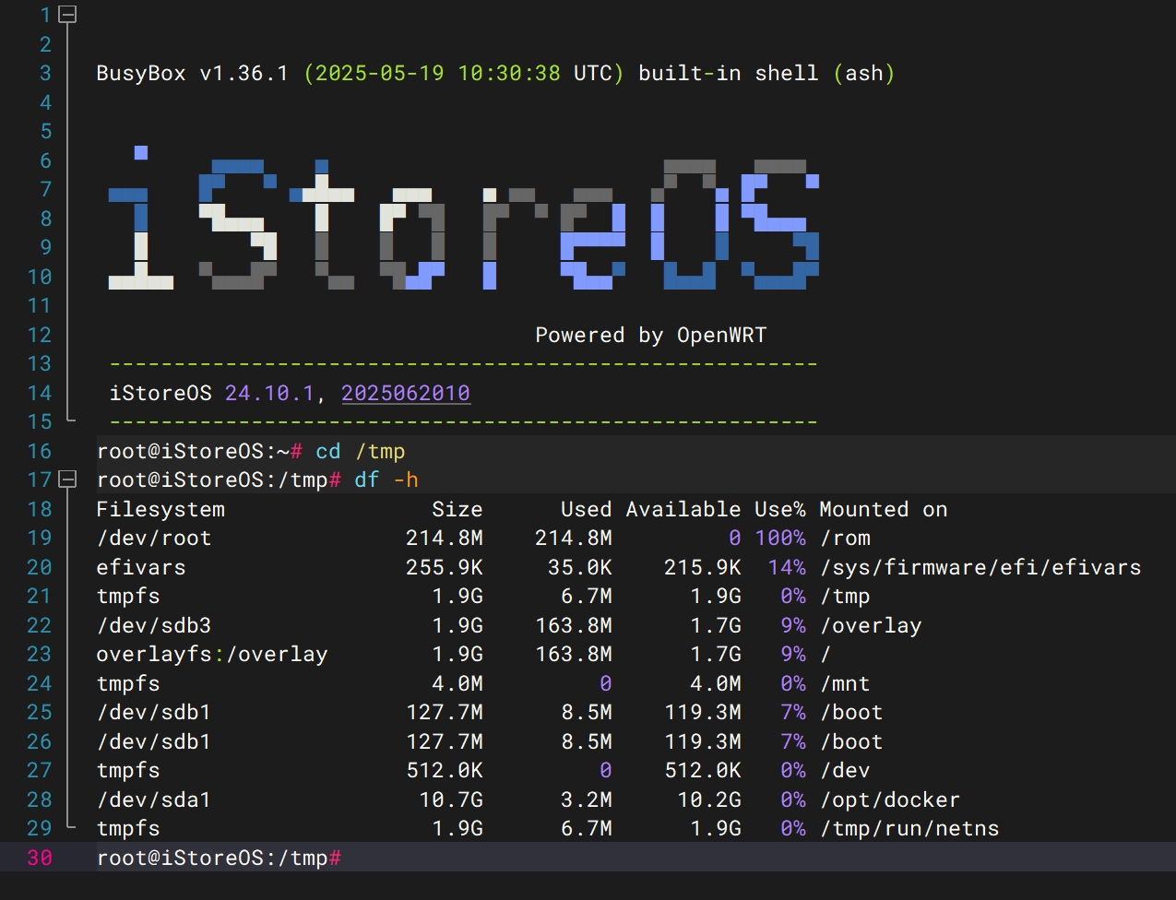
Task: Click the active prompt root@iStoreOS:/tmp#
Action: pos(219,858)
